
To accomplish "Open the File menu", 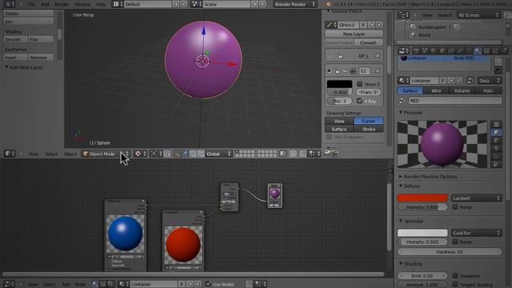I will pos(31,4).
